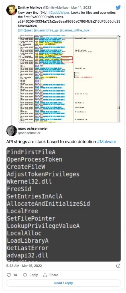Click the @ochsenmeier handle
The height and width of the screenshot is (293, 126).
tap(29, 133)
